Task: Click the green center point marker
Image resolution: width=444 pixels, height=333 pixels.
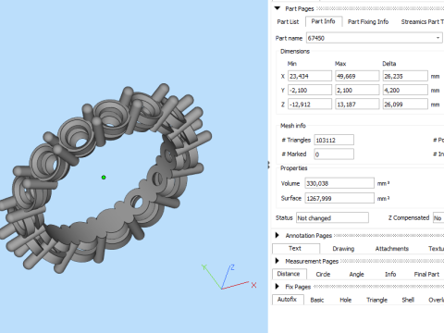Action: click(104, 178)
